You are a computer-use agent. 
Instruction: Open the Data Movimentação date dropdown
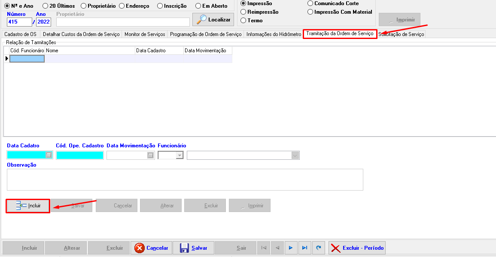pyautogui.click(x=150, y=155)
